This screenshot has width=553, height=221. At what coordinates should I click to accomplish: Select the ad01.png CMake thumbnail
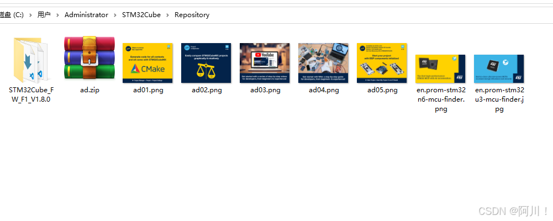(x=148, y=63)
